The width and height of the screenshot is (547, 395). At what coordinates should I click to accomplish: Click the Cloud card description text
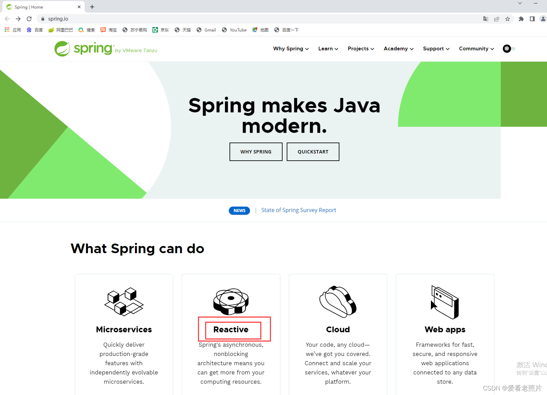338,363
